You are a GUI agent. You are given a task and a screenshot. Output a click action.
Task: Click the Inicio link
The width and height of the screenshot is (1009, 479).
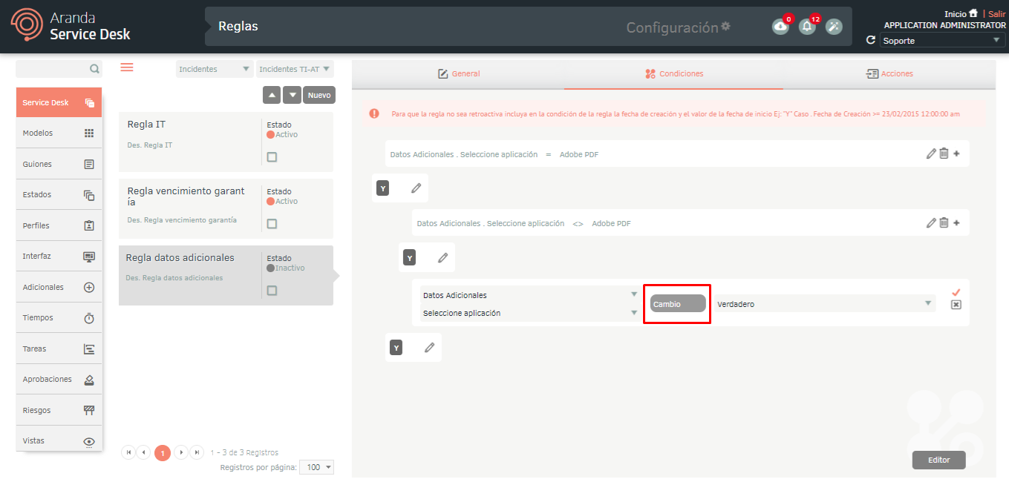[955, 14]
